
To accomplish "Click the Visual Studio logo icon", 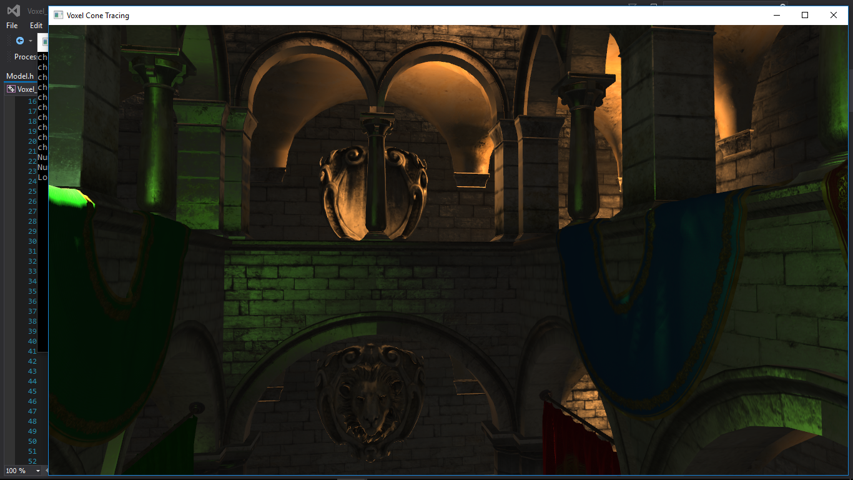I will [x=13, y=11].
